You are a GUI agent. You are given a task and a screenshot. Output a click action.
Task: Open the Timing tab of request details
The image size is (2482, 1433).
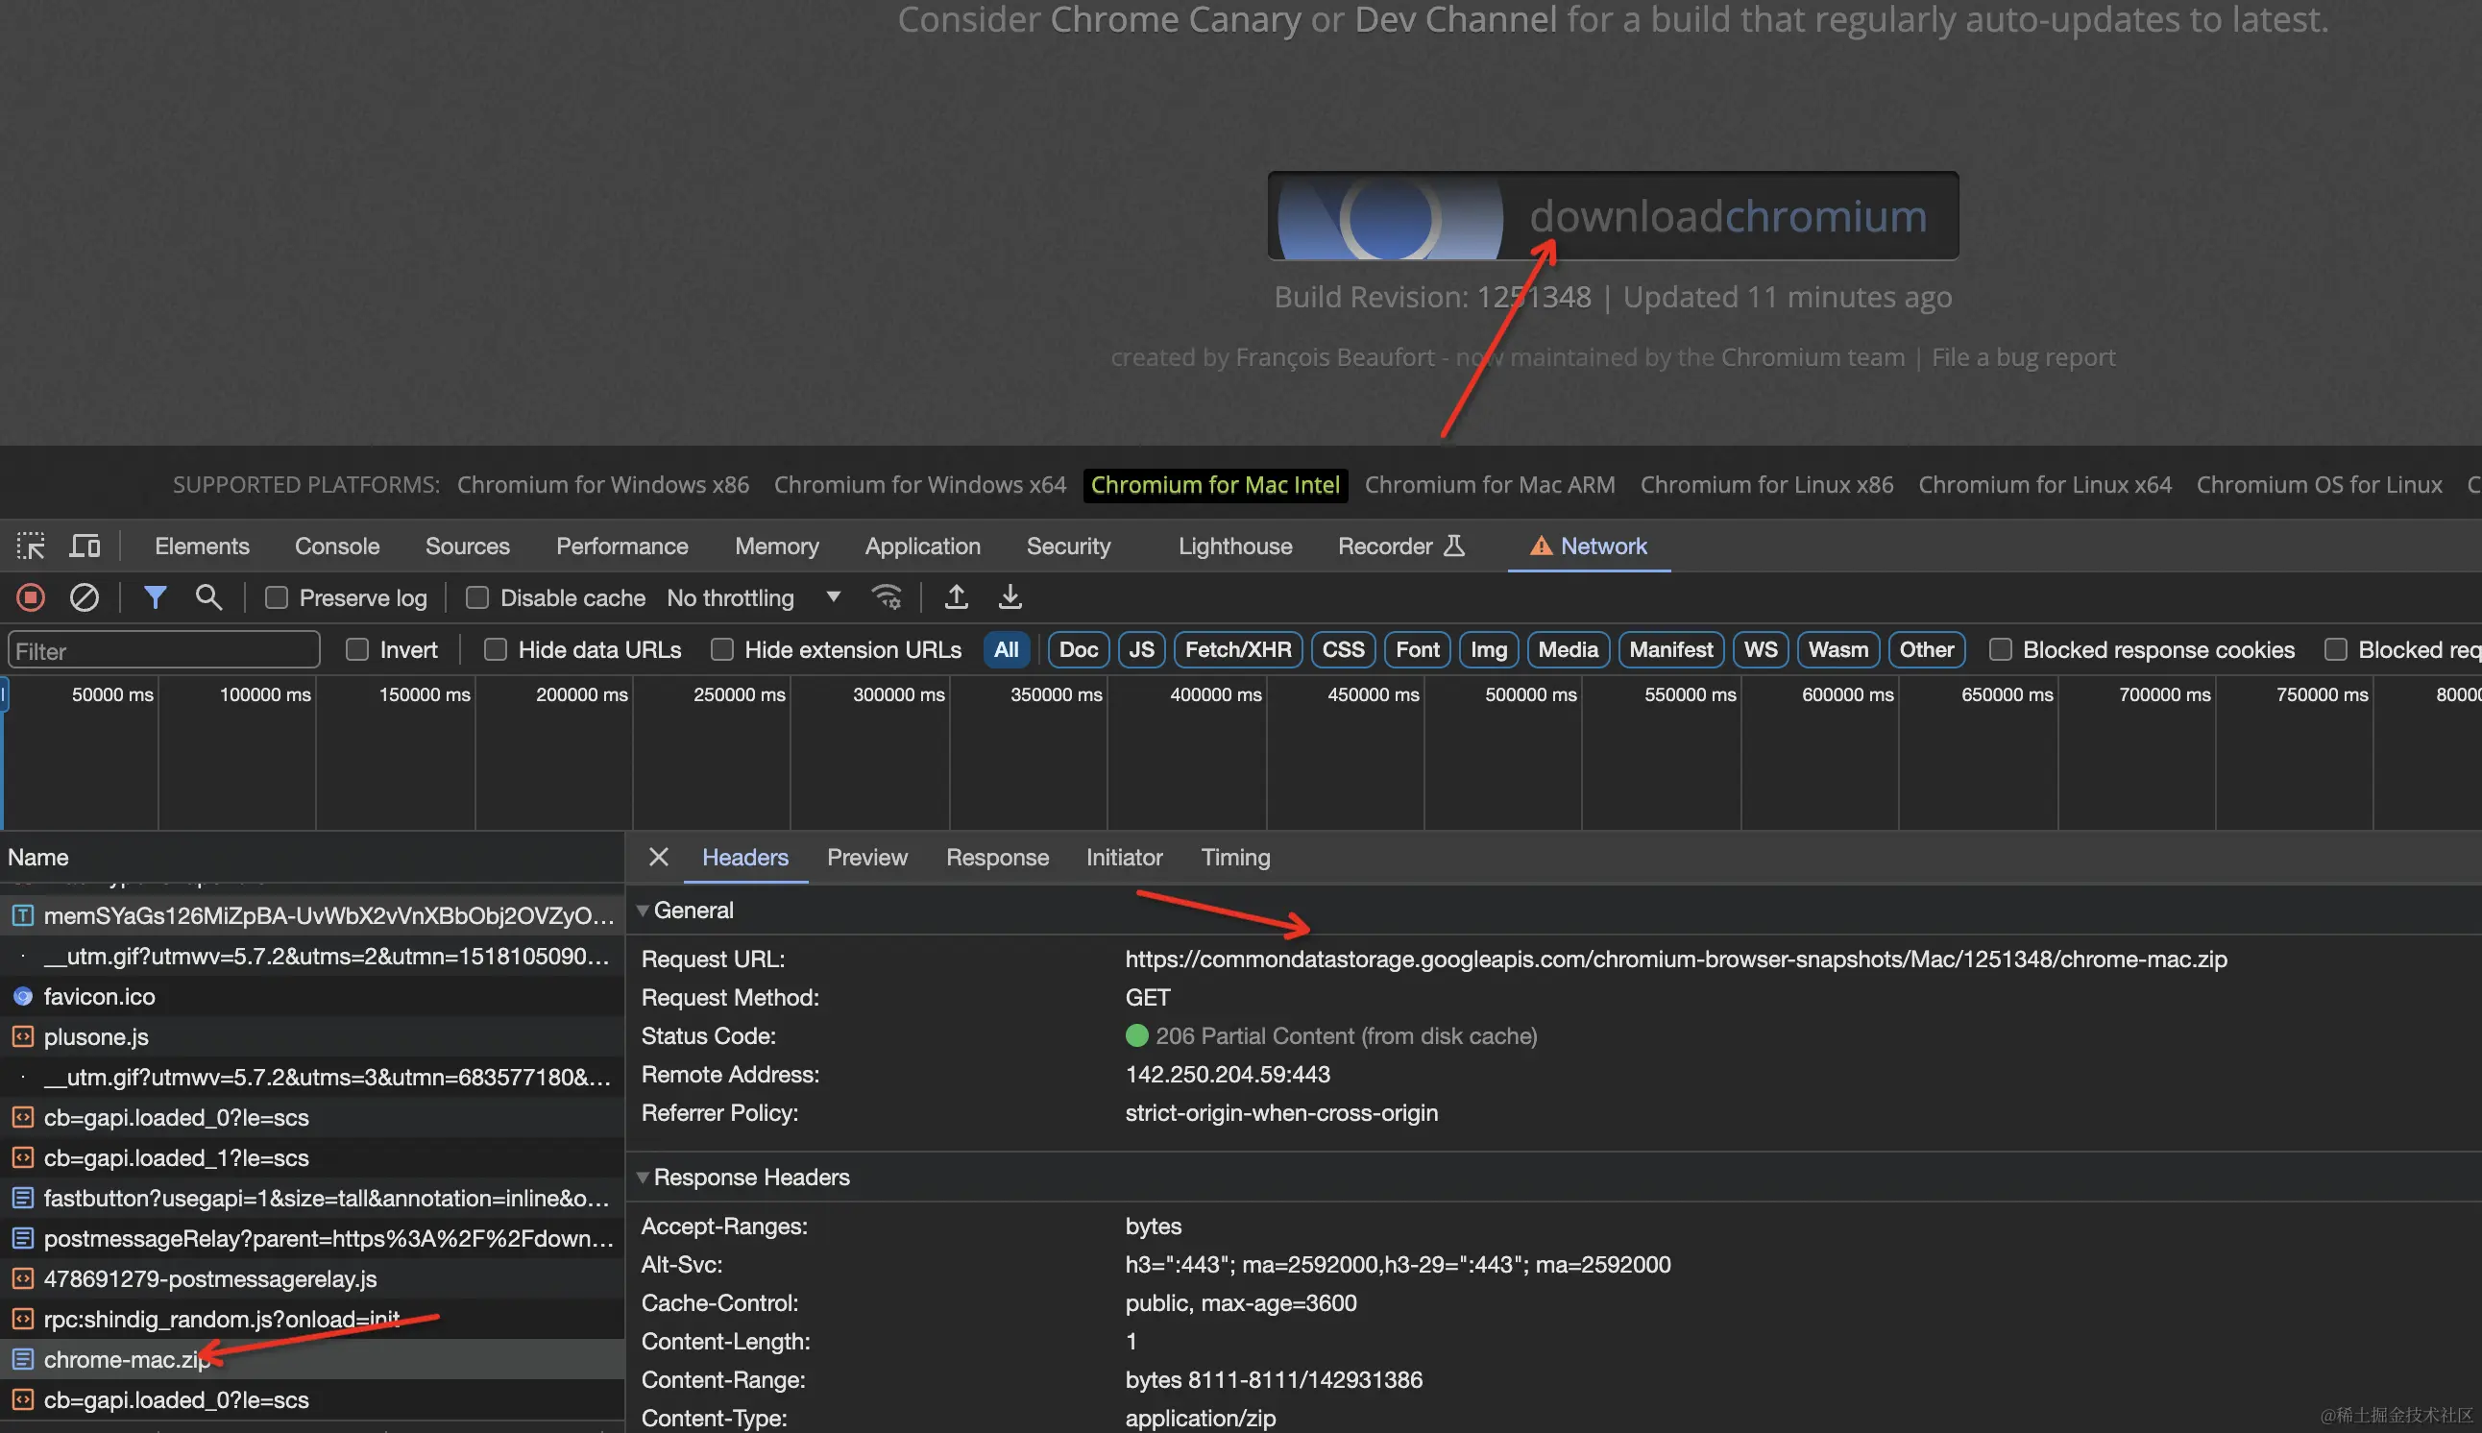(x=1235, y=858)
